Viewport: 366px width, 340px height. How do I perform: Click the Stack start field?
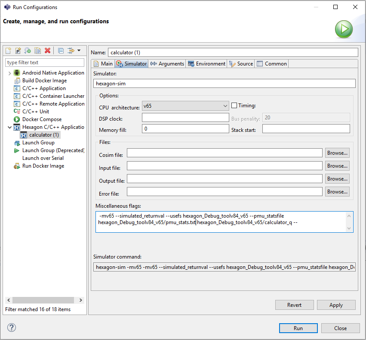(x=306, y=128)
